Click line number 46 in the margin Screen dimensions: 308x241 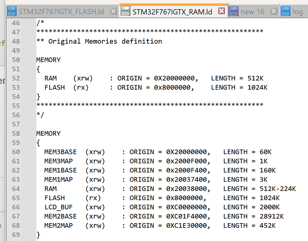[x=16, y=23]
